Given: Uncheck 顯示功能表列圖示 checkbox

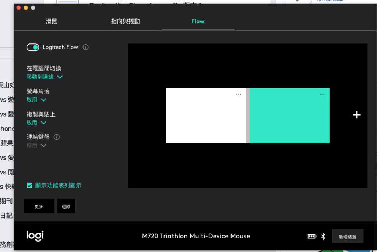Looking at the screenshot, I should click(x=30, y=185).
